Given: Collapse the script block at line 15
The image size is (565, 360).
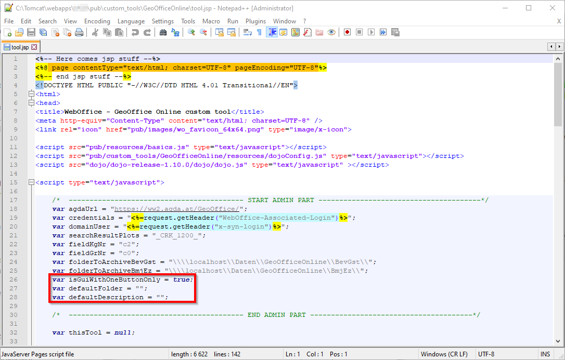Looking at the screenshot, I should 31,182.
